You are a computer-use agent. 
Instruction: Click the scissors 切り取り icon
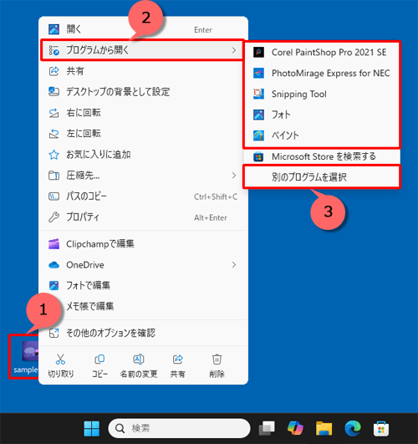click(60, 359)
